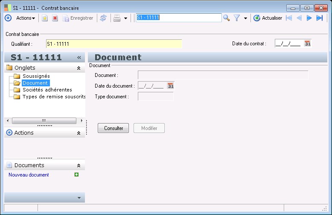Click the Actions section round icon

pos(9,133)
